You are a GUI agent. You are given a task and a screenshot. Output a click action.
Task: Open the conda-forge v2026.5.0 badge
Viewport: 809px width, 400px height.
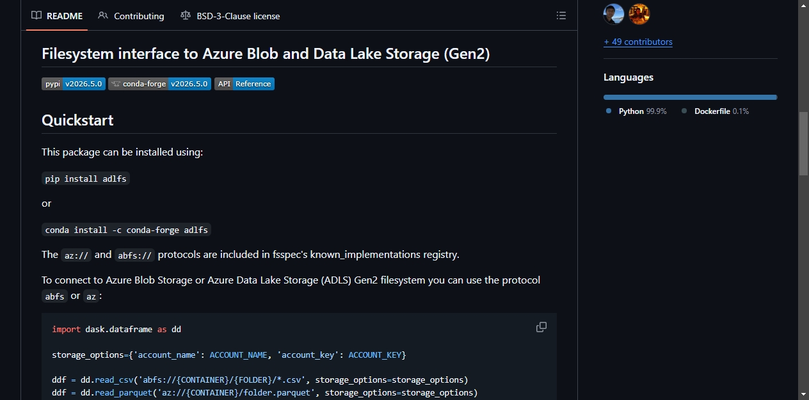click(159, 84)
